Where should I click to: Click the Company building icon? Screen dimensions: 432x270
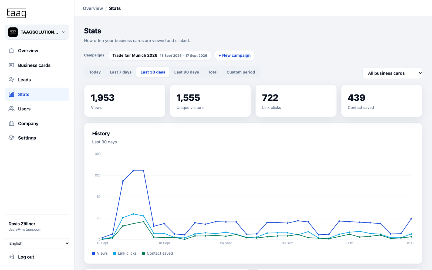(11, 123)
